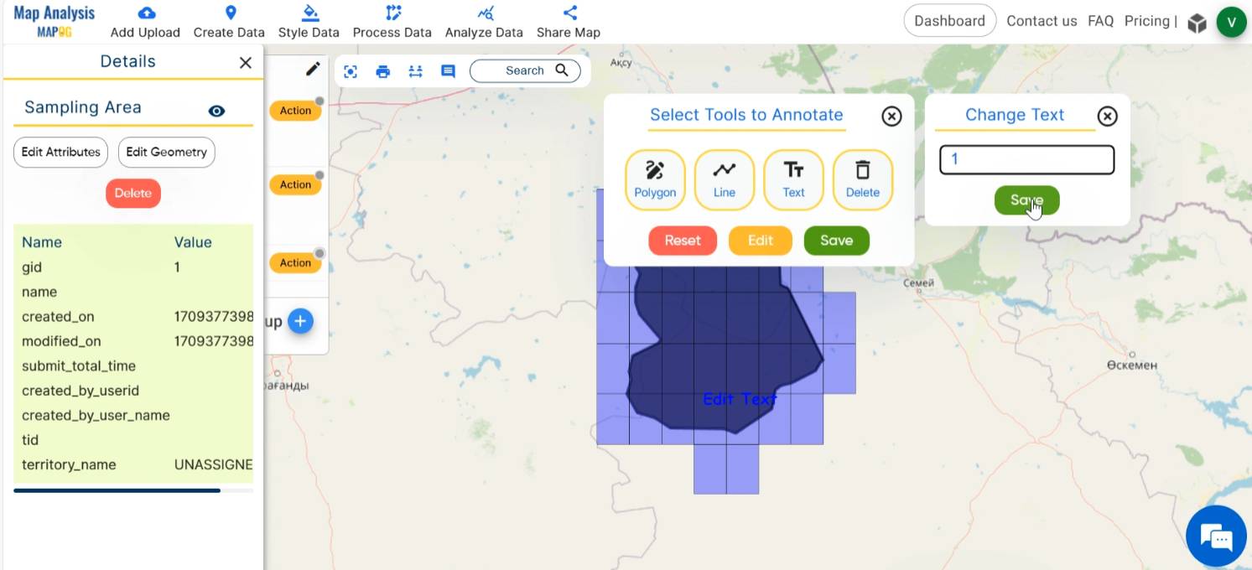1252x570 pixels.
Task: Click the 'UNASSIGNE' territory value
Action: [x=213, y=464]
